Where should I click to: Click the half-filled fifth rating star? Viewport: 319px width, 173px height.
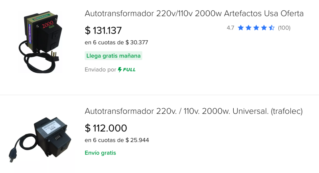[272, 28]
